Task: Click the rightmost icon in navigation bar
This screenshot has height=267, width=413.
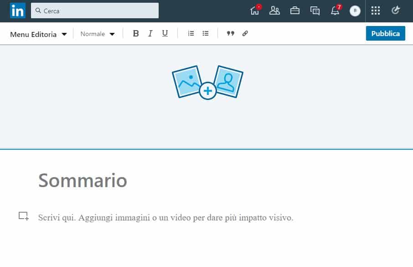Action: pyautogui.click(x=396, y=10)
